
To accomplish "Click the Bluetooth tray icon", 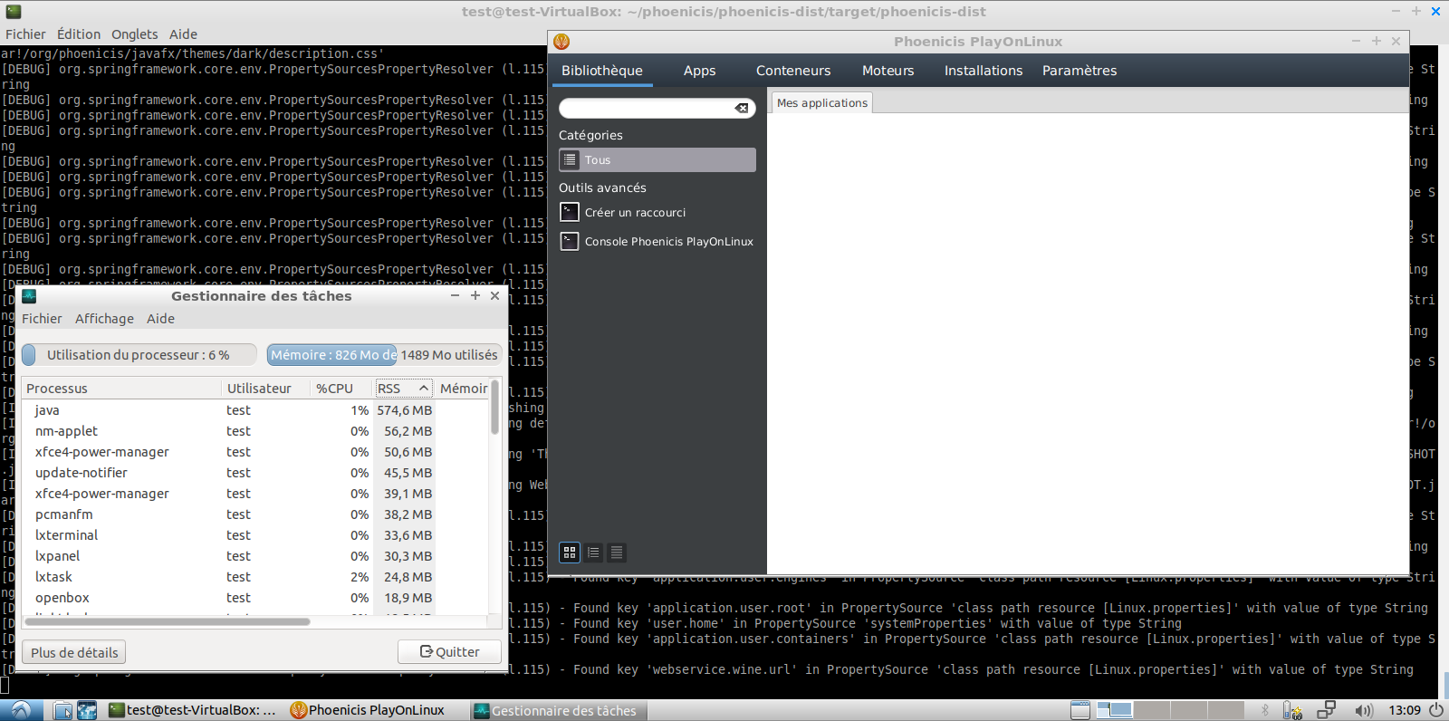I will pyautogui.click(x=1265, y=710).
